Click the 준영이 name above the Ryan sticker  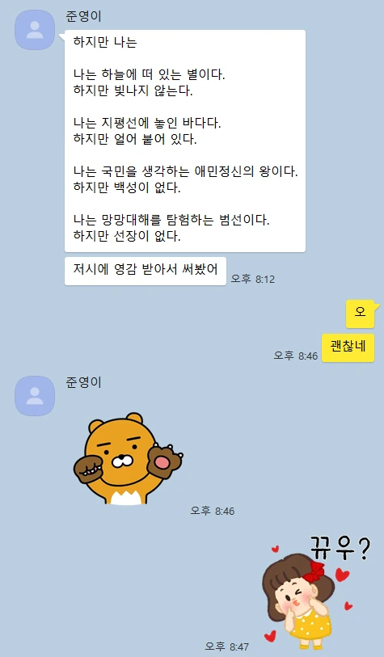(83, 382)
